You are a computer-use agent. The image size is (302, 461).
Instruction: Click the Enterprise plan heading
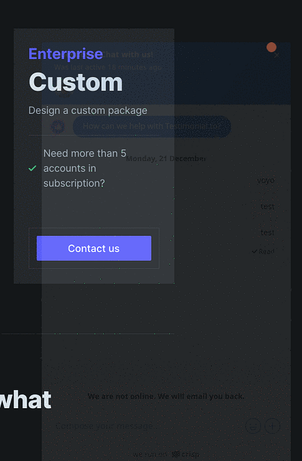[x=65, y=54]
